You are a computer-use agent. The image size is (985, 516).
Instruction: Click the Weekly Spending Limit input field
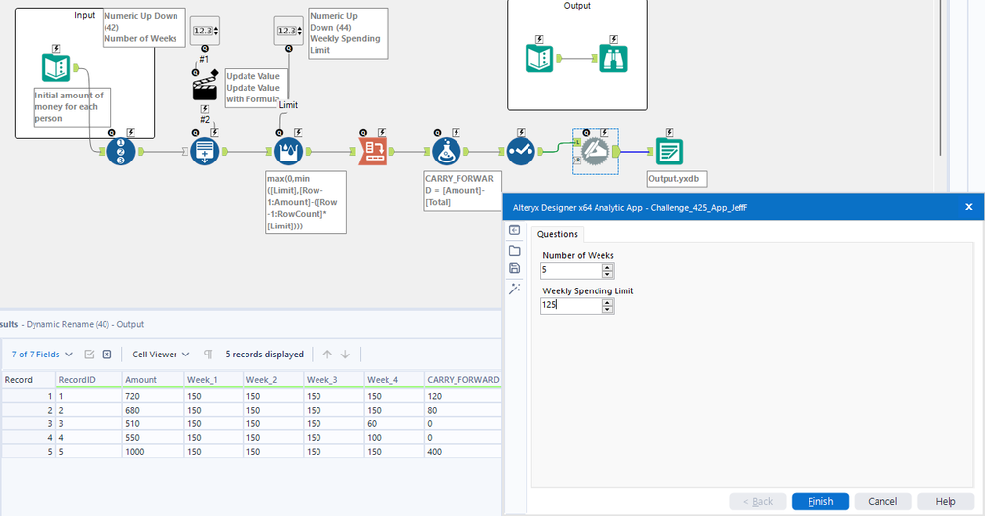pos(572,305)
